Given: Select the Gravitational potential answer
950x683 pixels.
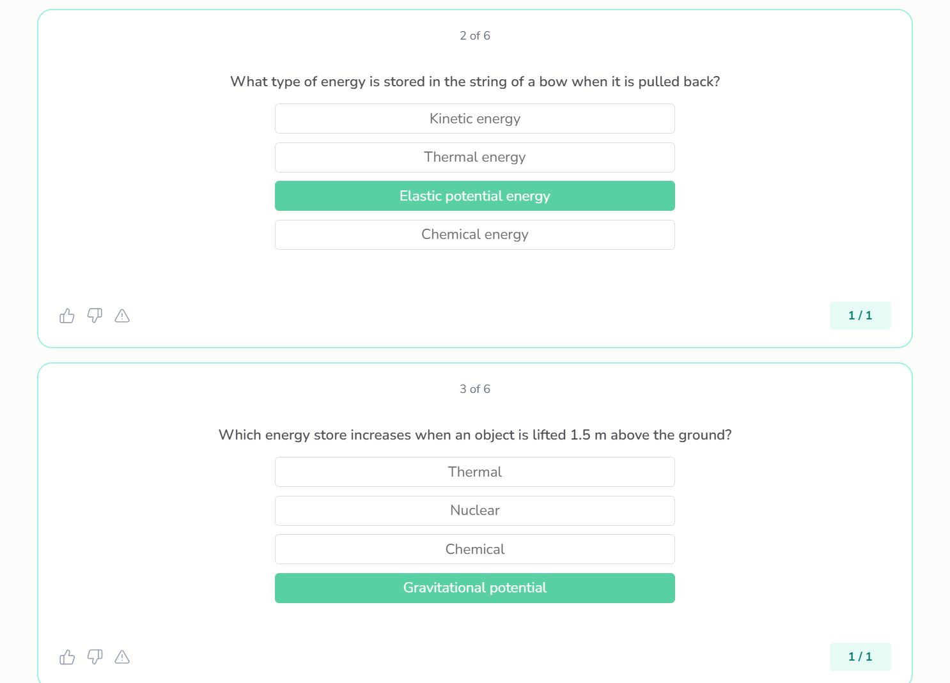Looking at the screenshot, I should point(474,588).
